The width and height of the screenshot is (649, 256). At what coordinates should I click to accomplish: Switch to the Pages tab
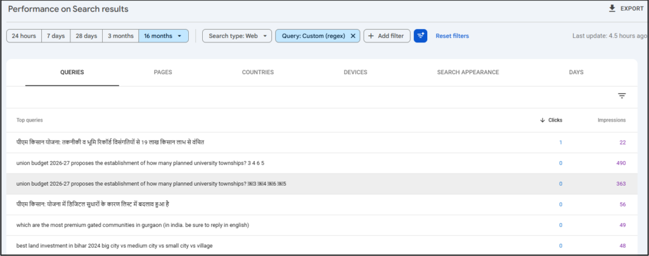point(163,72)
